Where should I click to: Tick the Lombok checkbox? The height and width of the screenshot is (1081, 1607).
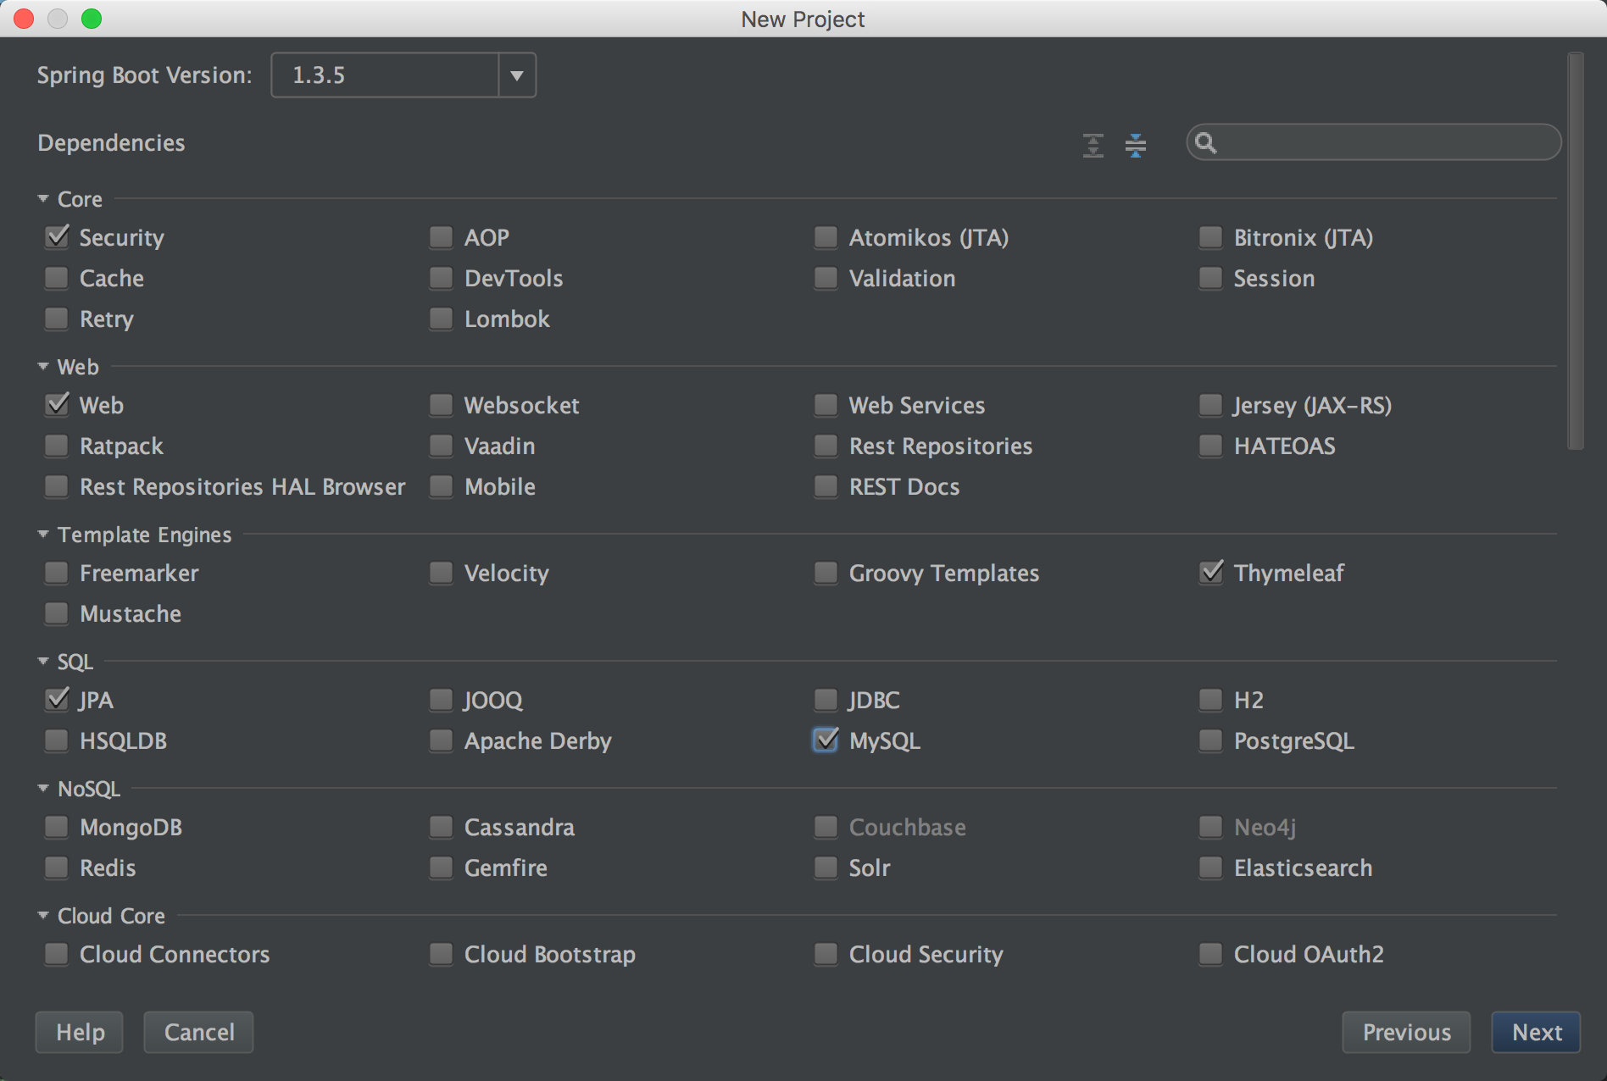(x=441, y=318)
